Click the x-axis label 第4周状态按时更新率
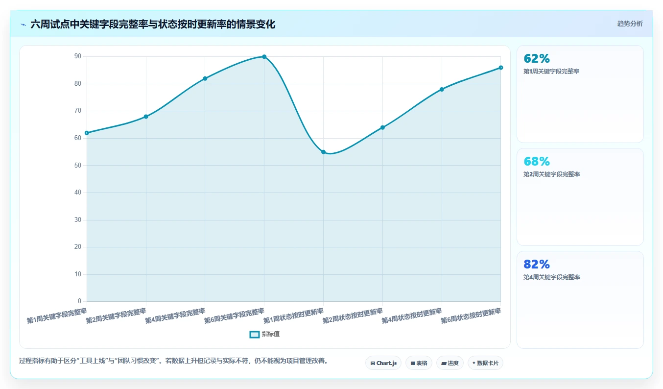663x389 pixels. 412,316
